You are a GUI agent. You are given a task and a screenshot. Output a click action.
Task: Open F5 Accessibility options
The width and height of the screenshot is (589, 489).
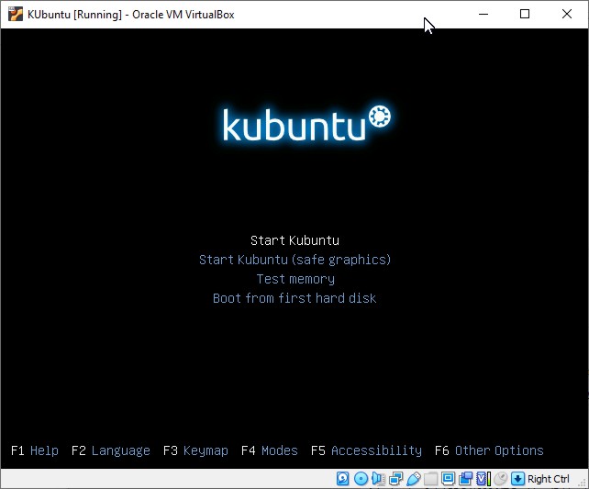click(366, 450)
